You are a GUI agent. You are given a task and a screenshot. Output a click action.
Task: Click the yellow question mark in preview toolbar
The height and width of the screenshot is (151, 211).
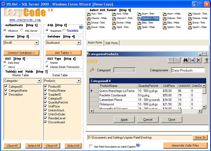point(207,60)
